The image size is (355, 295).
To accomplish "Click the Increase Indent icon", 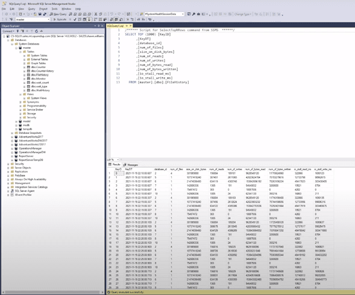I will pos(143,19).
